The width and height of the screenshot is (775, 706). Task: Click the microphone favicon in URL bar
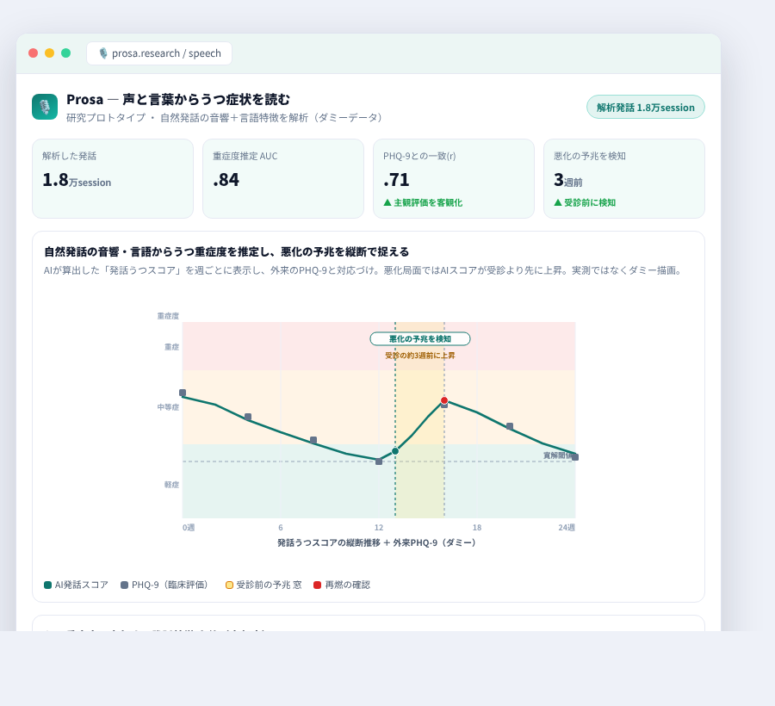pos(102,53)
